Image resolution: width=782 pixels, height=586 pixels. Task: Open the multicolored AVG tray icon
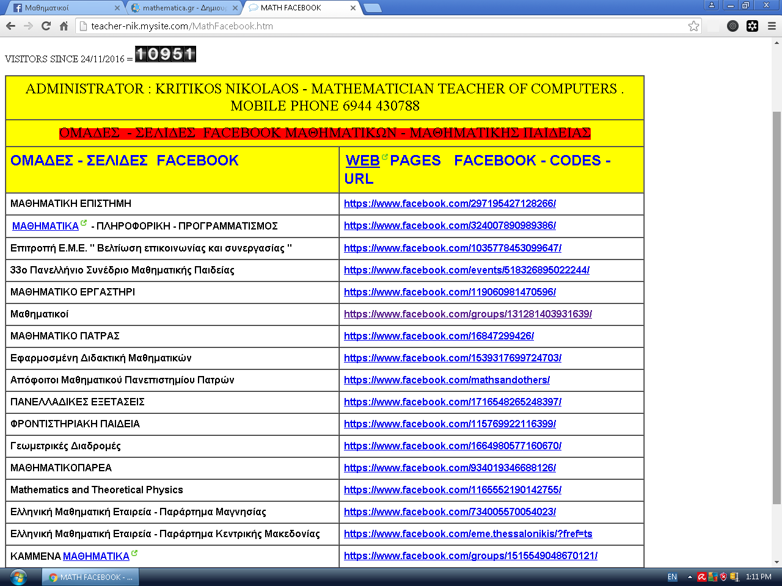tap(712, 577)
